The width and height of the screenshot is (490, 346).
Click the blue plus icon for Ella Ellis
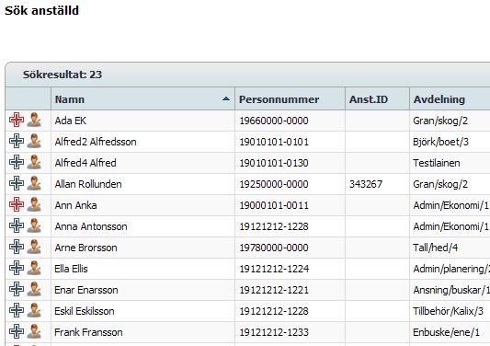pos(17,269)
